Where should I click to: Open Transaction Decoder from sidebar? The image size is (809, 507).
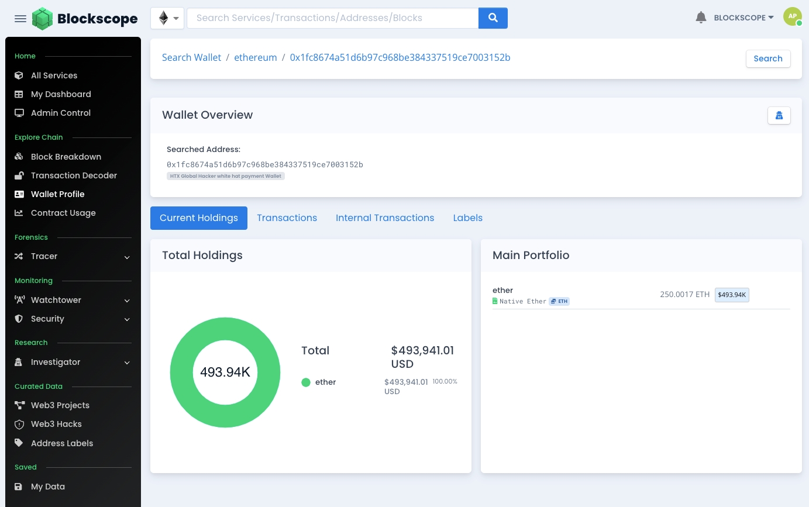pyautogui.click(x=74, y=175)
